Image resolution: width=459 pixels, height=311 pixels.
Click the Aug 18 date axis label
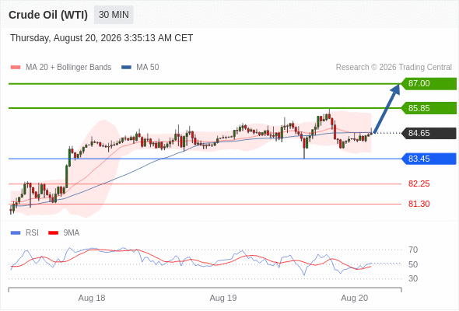92,298
